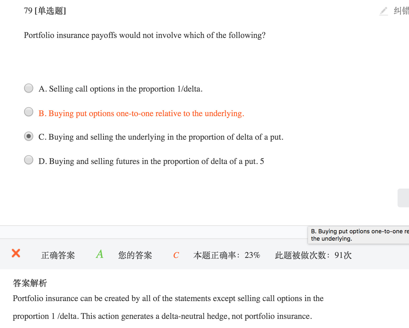409x328 pixels.
Task: Click option C text about buying underlying
Action: pos(161,137)
